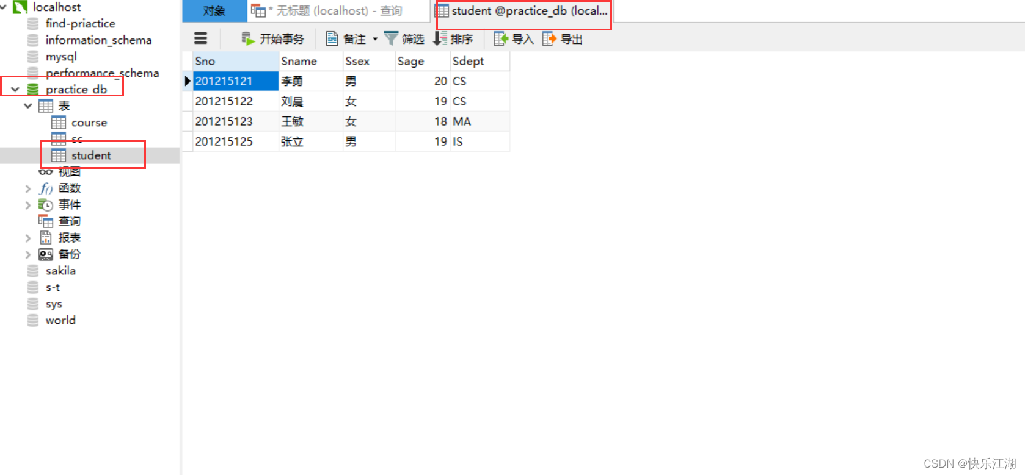The width and height of the screenshot is (1025, 475).
Task: Click the Sage column header
Action: (x=423, y=61)
